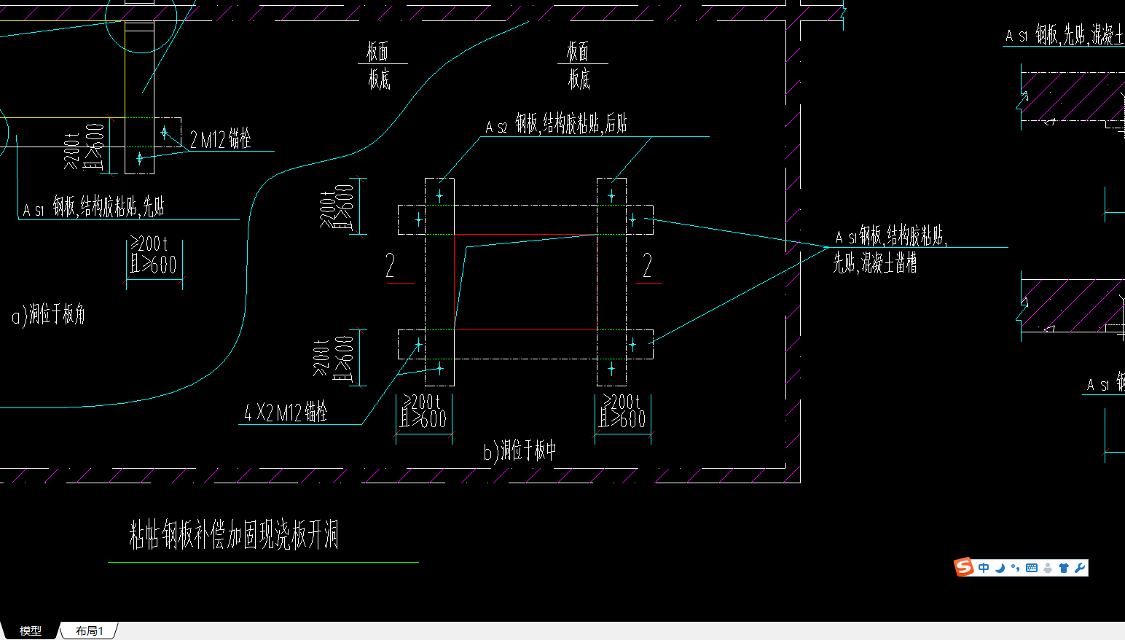The image size is (1125, 640).
Task: Toggle the half-moon full/half-width icon
Action: pyautogui.click(x=1000, y=568)
